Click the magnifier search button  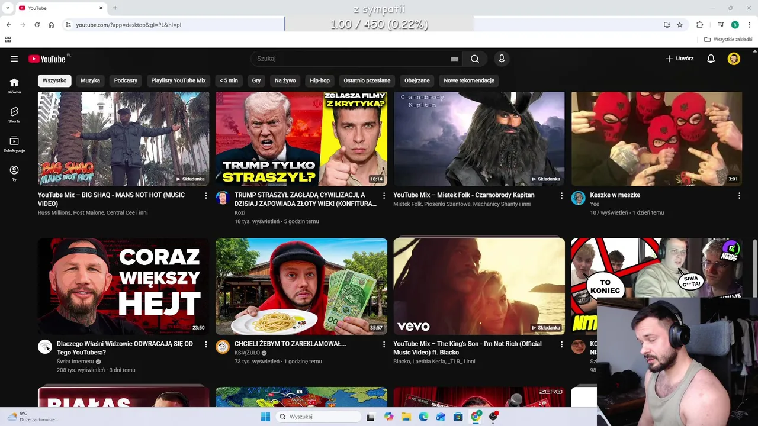475,59
